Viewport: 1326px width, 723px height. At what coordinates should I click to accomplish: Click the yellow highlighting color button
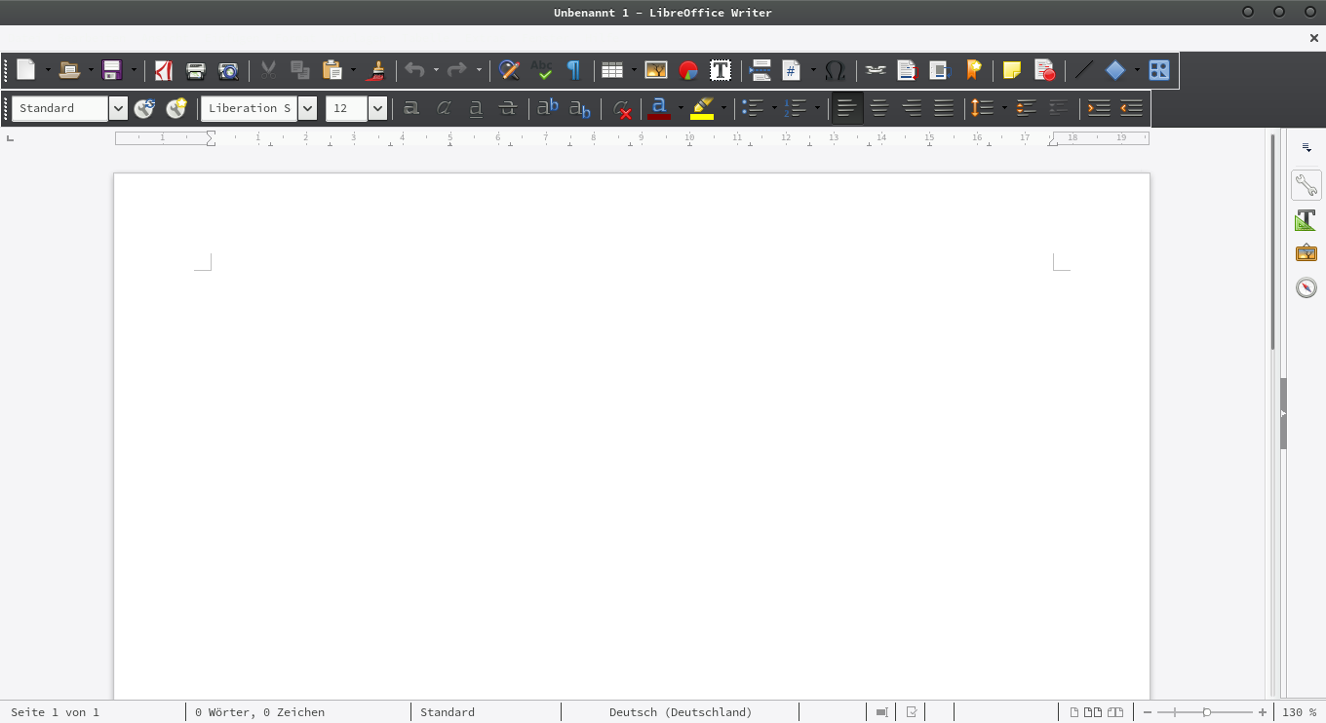click(701, 108)
